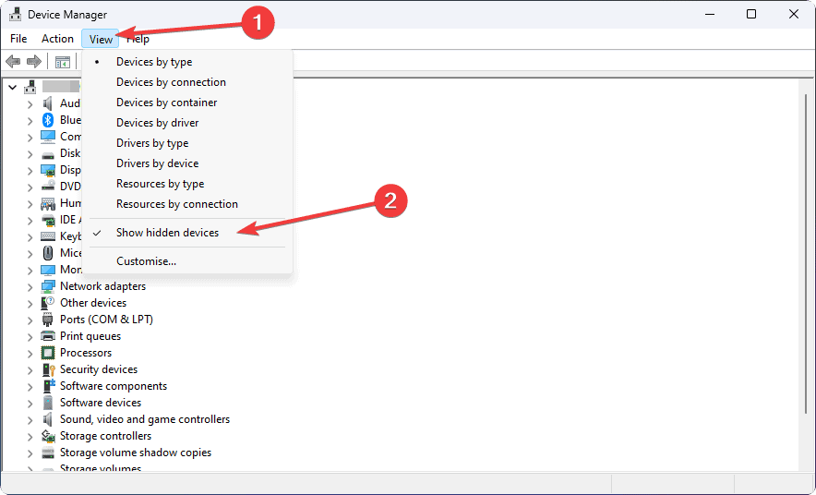Close the Device Manager window

[793, 14]
